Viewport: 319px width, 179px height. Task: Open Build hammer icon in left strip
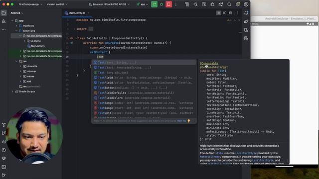click(3, 125)
